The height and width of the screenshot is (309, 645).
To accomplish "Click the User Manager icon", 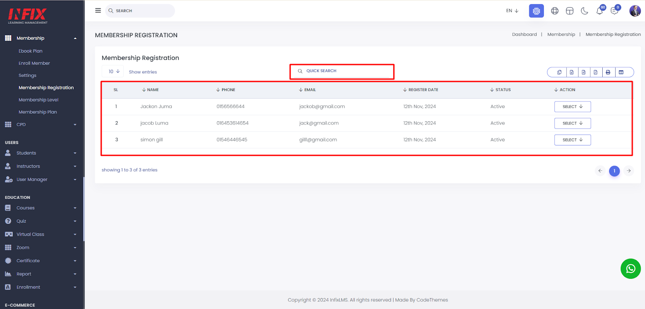I will coord(8,179).
